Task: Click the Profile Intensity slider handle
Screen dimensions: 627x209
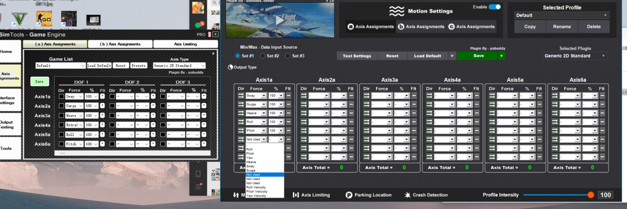Action: 591,195
